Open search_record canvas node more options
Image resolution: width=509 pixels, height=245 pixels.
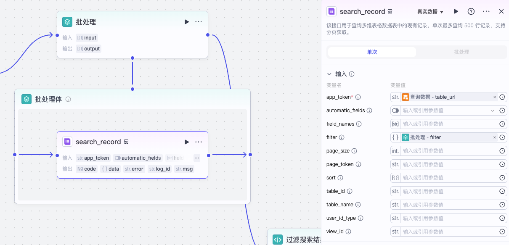[199, 142]
